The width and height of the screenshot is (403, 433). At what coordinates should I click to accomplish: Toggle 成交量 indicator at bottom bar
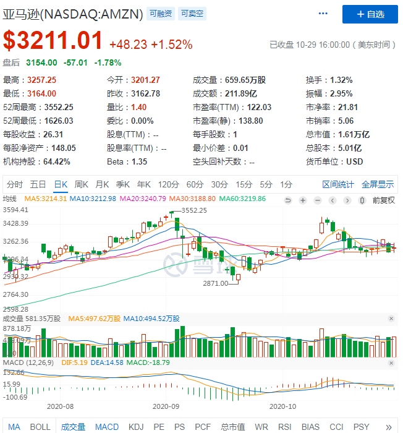click(x=73, y=427)
